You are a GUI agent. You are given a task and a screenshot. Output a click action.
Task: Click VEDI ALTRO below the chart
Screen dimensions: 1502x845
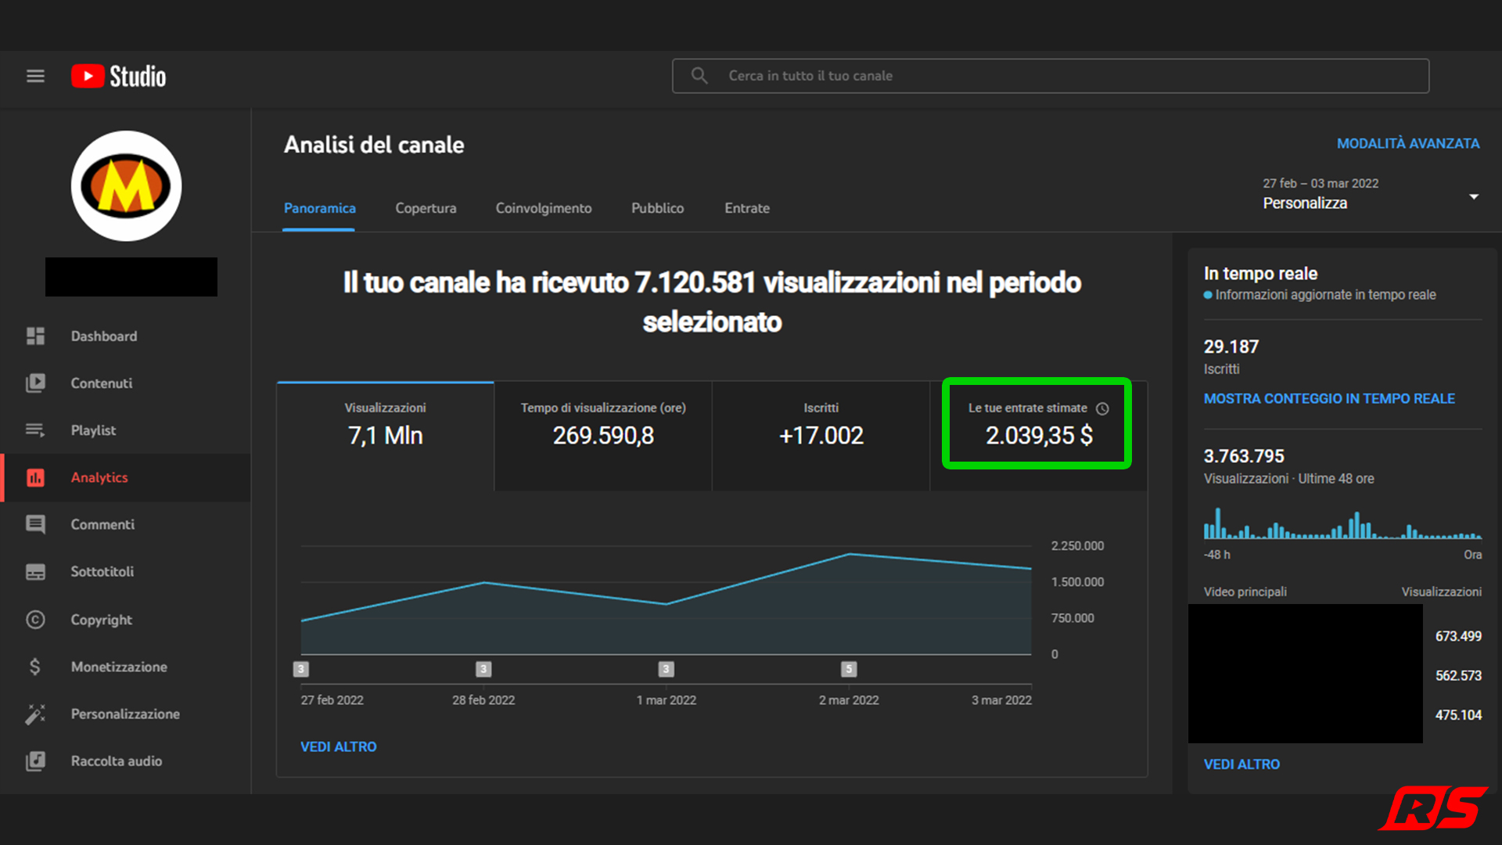pyautogui.click(x=339, y=747)
